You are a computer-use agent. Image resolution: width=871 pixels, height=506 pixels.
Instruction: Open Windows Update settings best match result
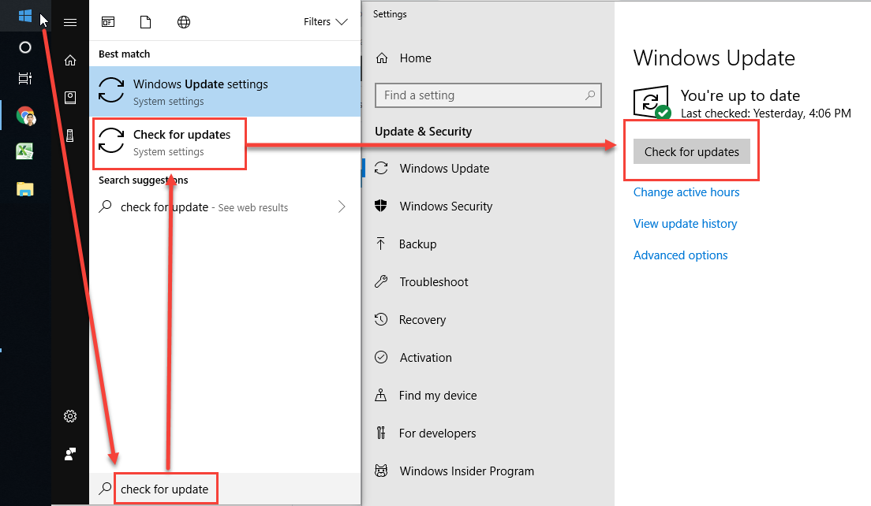(x=225, y=91)
